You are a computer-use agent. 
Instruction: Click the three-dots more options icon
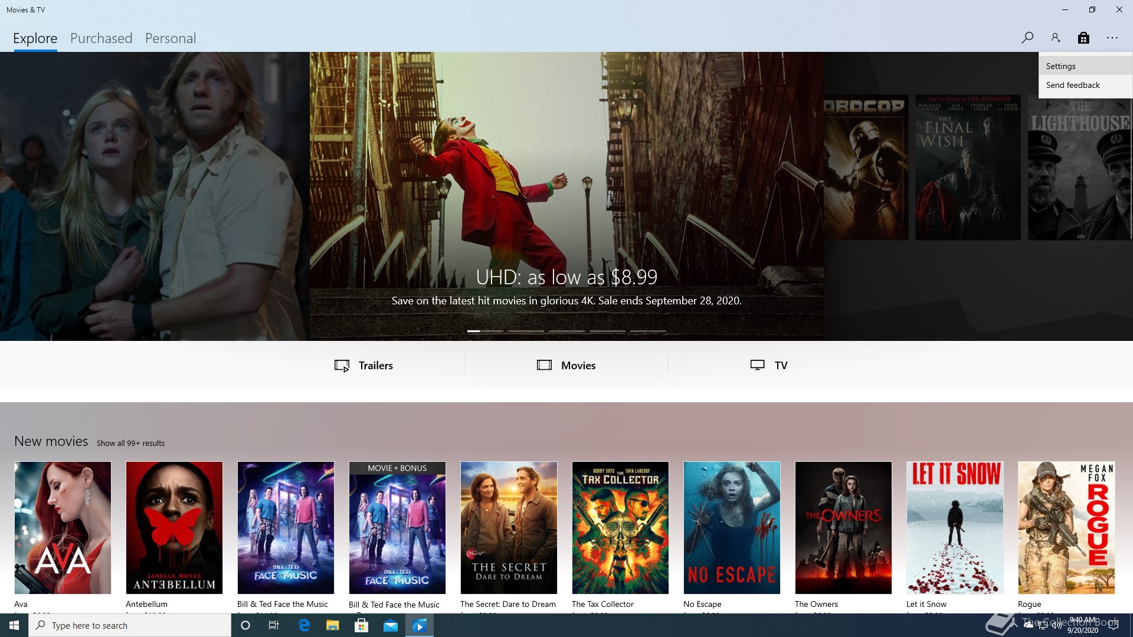tap(1112, 38)
